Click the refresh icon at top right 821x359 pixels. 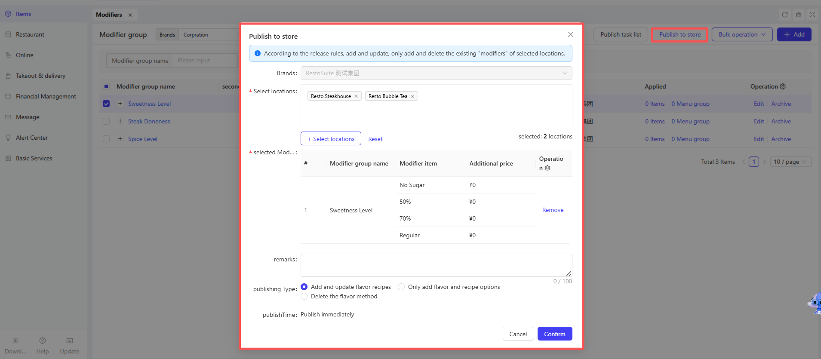(785, 15)
